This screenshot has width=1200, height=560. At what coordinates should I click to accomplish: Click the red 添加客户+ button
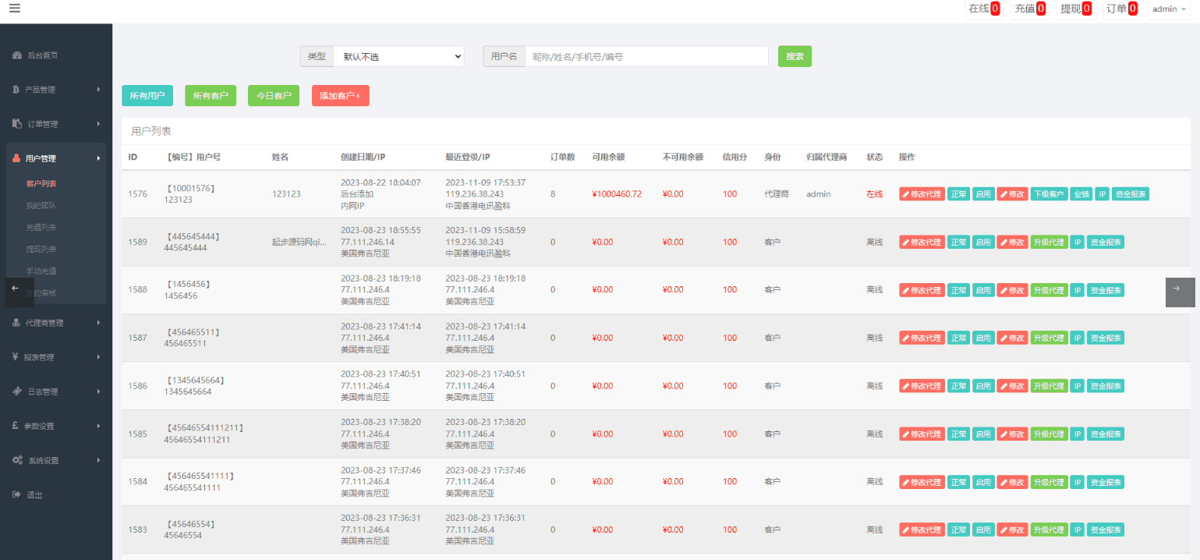tap(340, 96)
